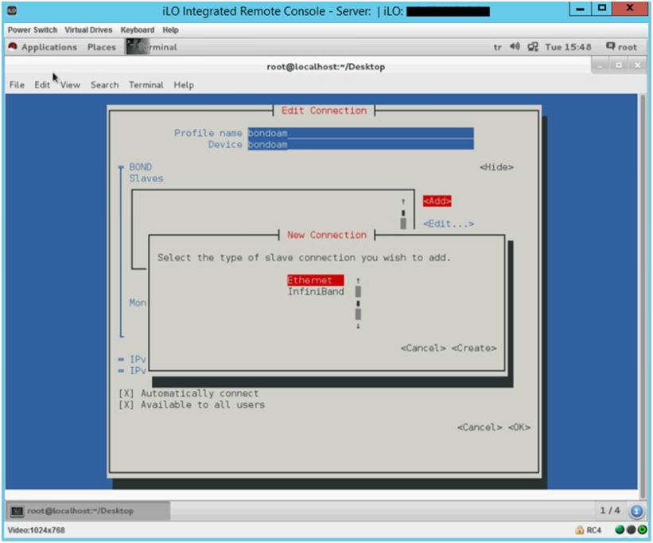Open the Power Switch menu

[33, 29]
